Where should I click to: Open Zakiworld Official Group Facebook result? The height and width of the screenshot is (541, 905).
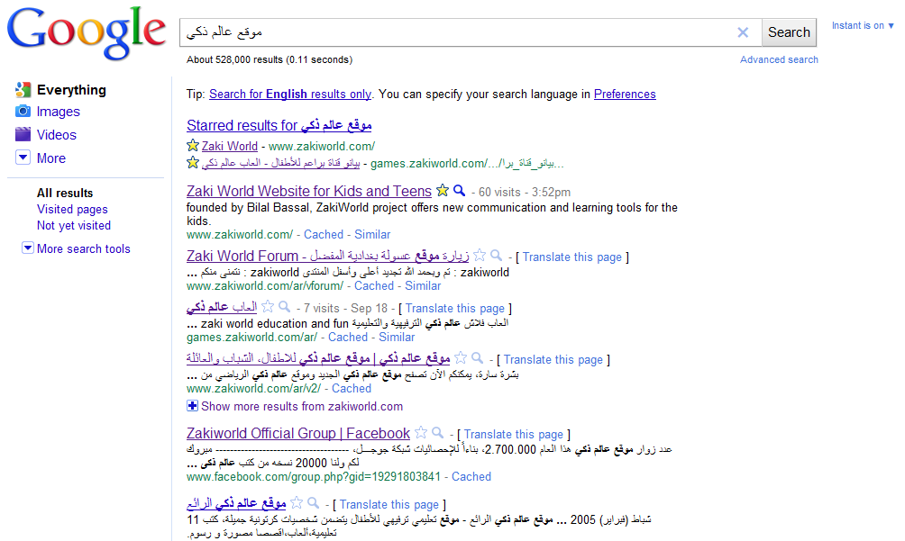pos(297,433)
